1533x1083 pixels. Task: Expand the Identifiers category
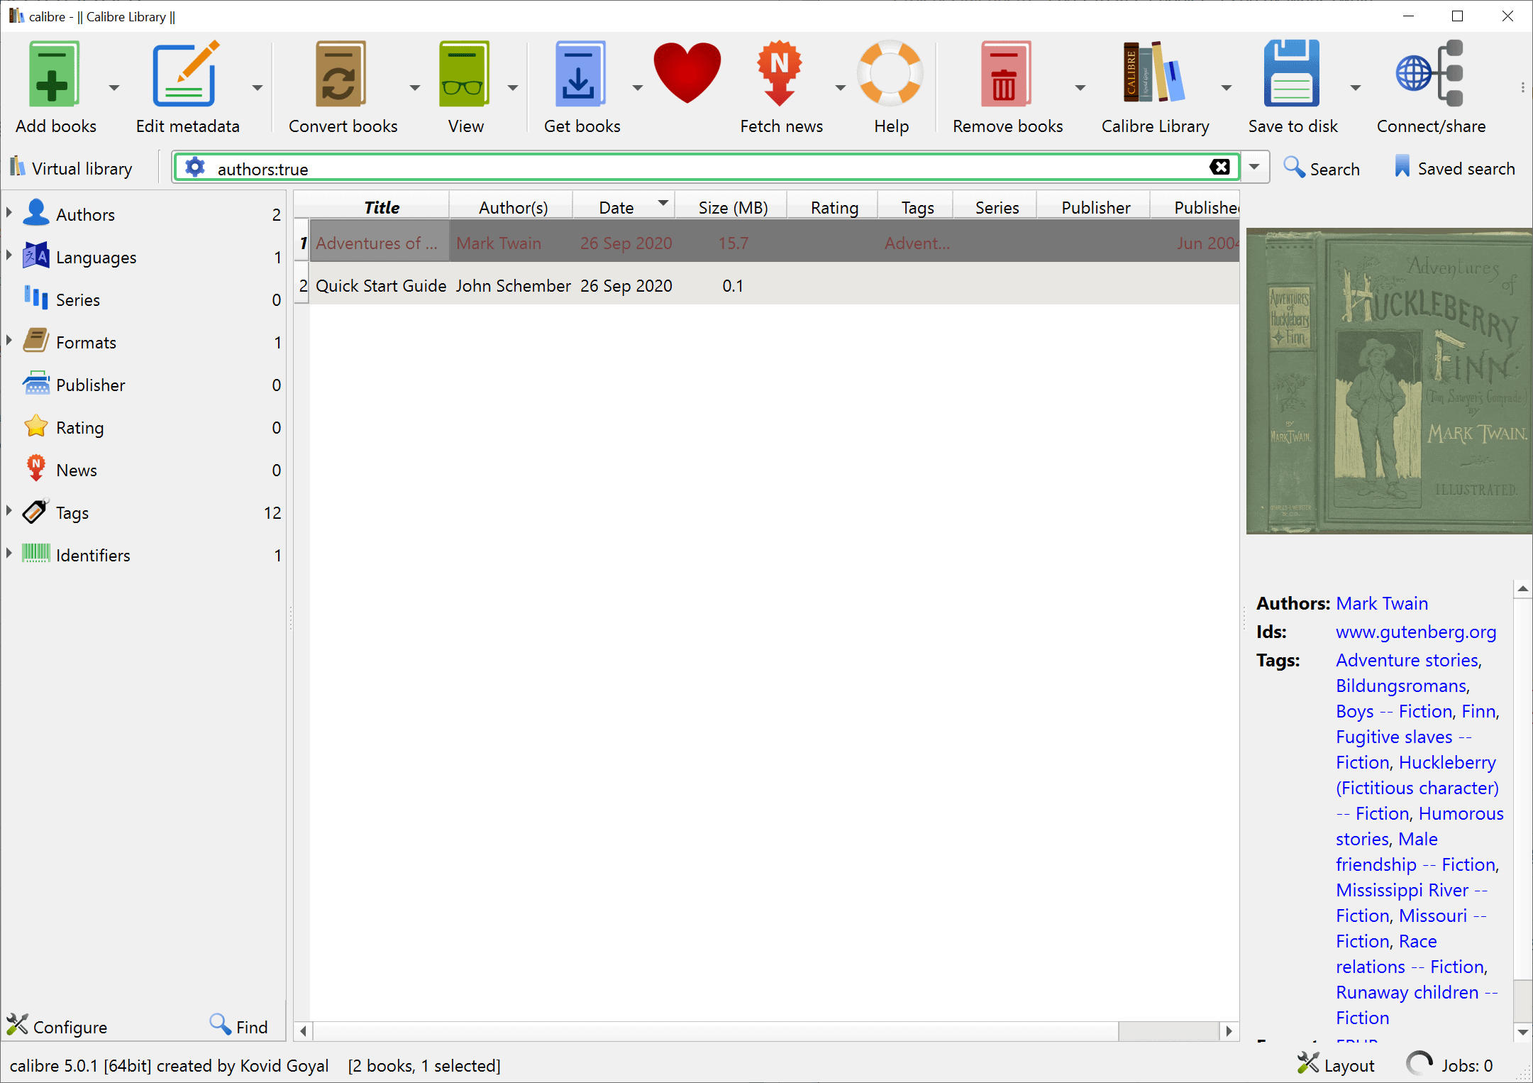9,552
